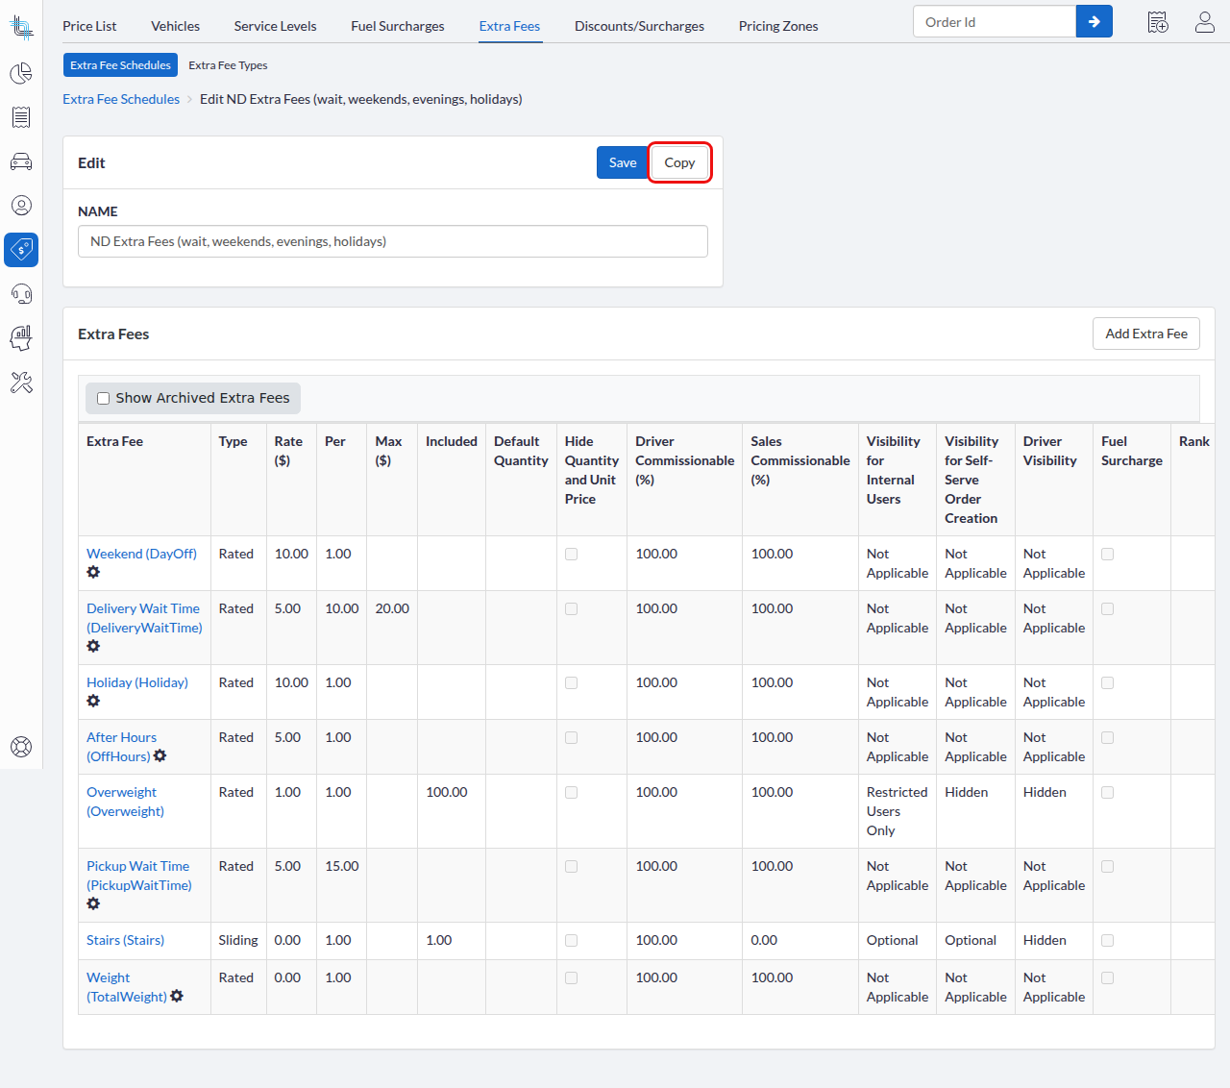Go to Discounts/Surcharges tab
This screenshot has width=1230, height=1088.
pos(639,26)
